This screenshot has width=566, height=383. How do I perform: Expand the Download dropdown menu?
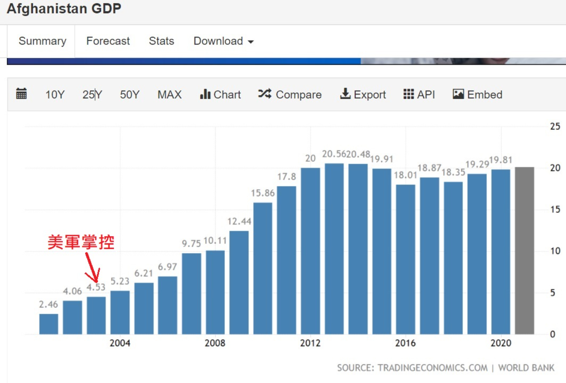(223, 41)
